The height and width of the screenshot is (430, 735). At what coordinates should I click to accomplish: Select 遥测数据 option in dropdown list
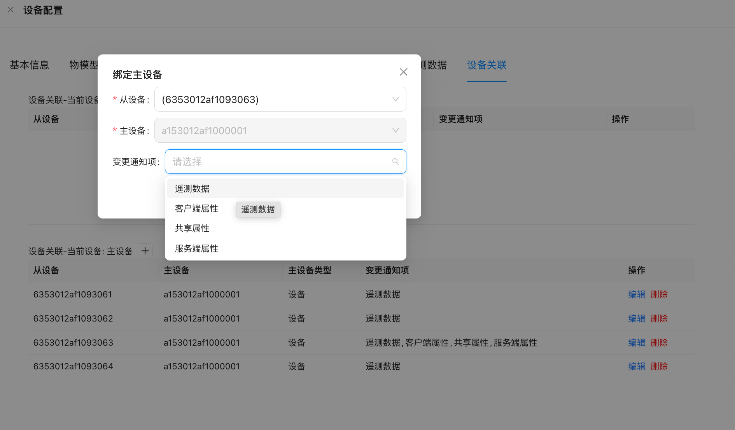192,189
